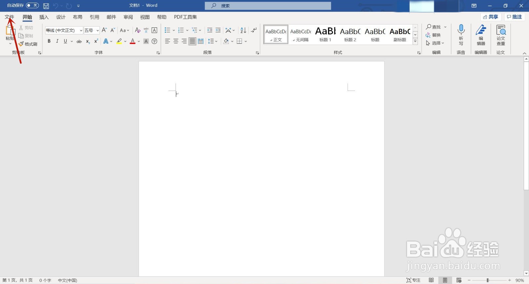Screen dimensions: 529x284
Task: Open the File (文件) tab
Action: tap(9, 17)
